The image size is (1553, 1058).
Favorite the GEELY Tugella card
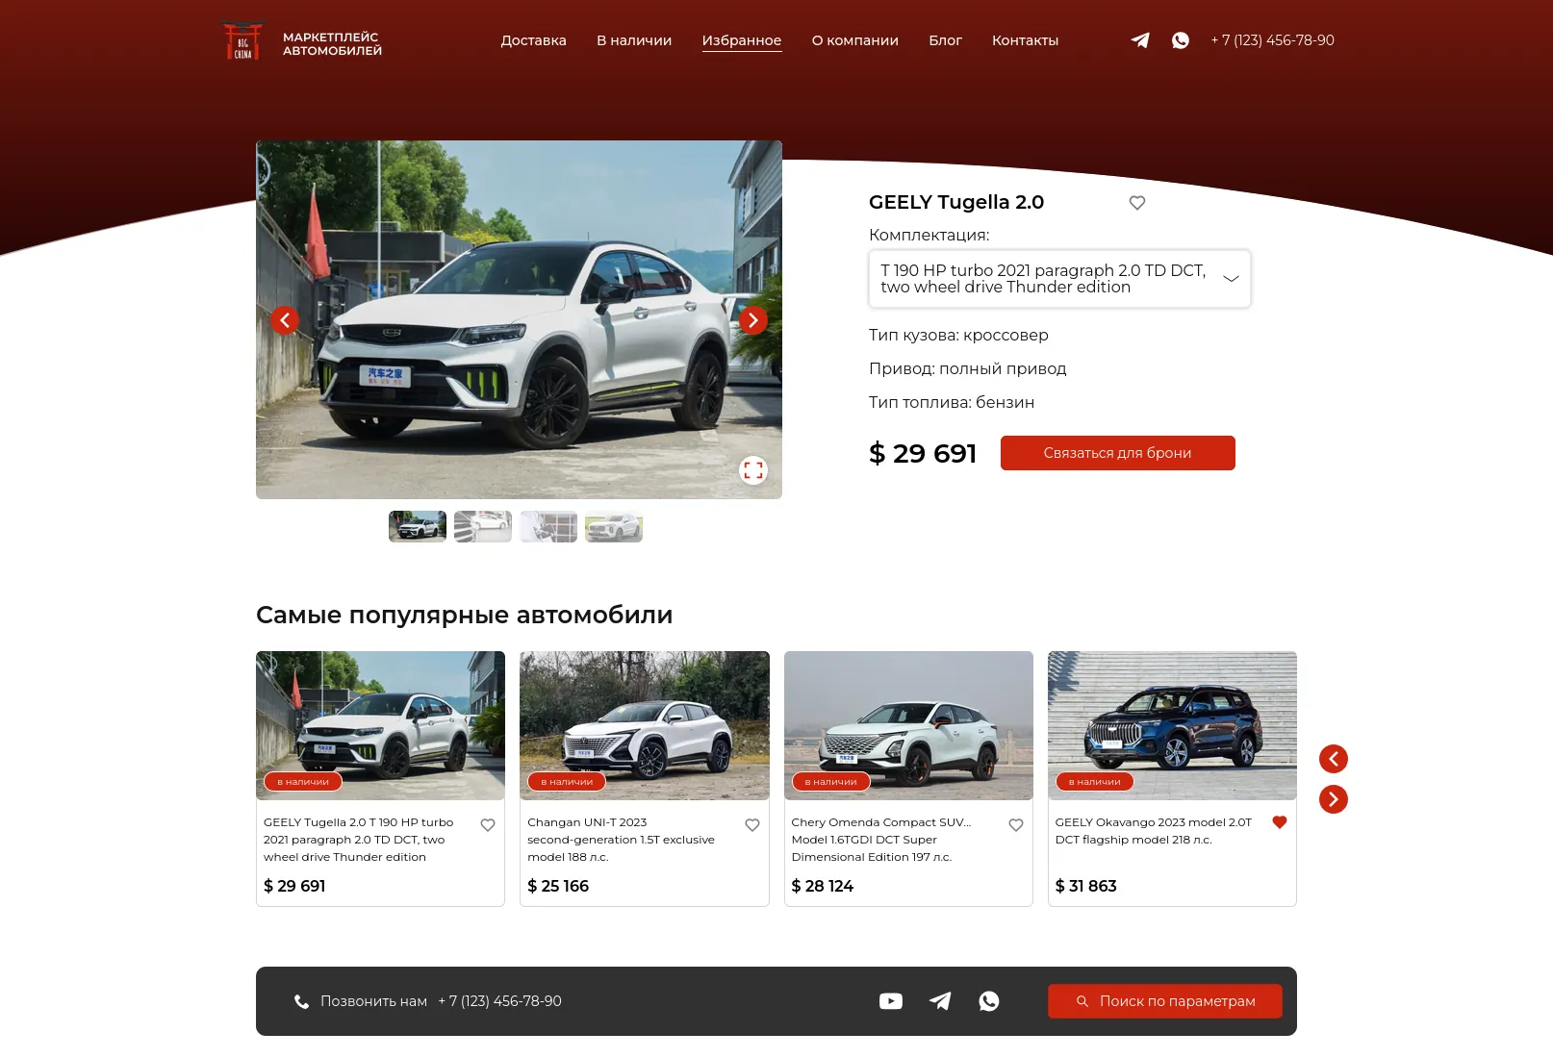[x=488, y=825]
